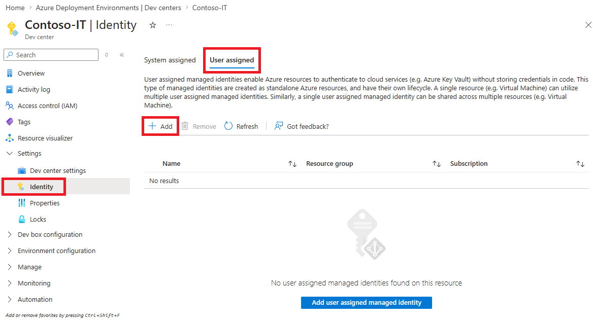
Task: Switch to the User assigned tab
Action: point(232,60)
